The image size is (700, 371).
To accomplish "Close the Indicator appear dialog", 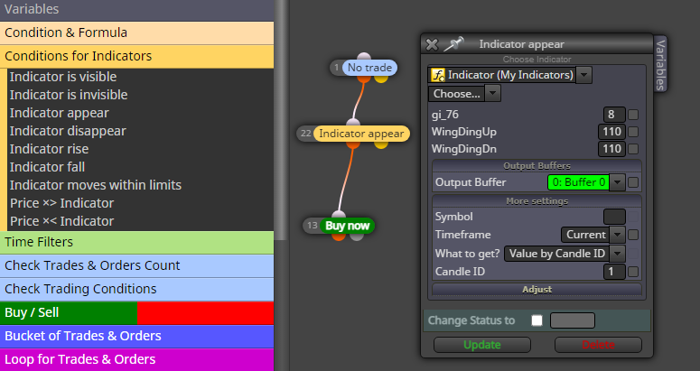I will 432,44.
